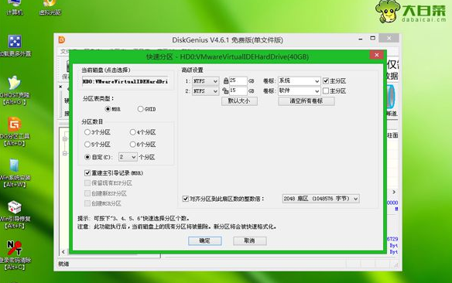Toggle lock icon beside partition 2 size
The width and height of the screenshot is (452, 283).
click(x=225, y=90)
